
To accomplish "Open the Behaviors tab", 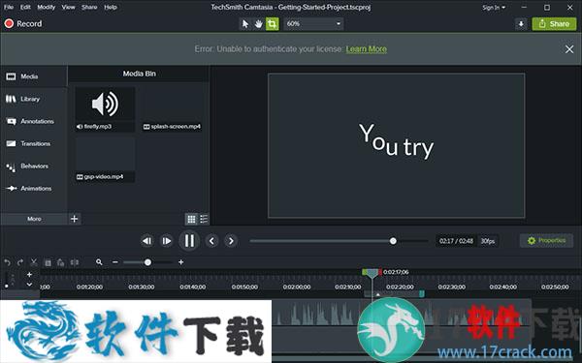I will 34,166.
